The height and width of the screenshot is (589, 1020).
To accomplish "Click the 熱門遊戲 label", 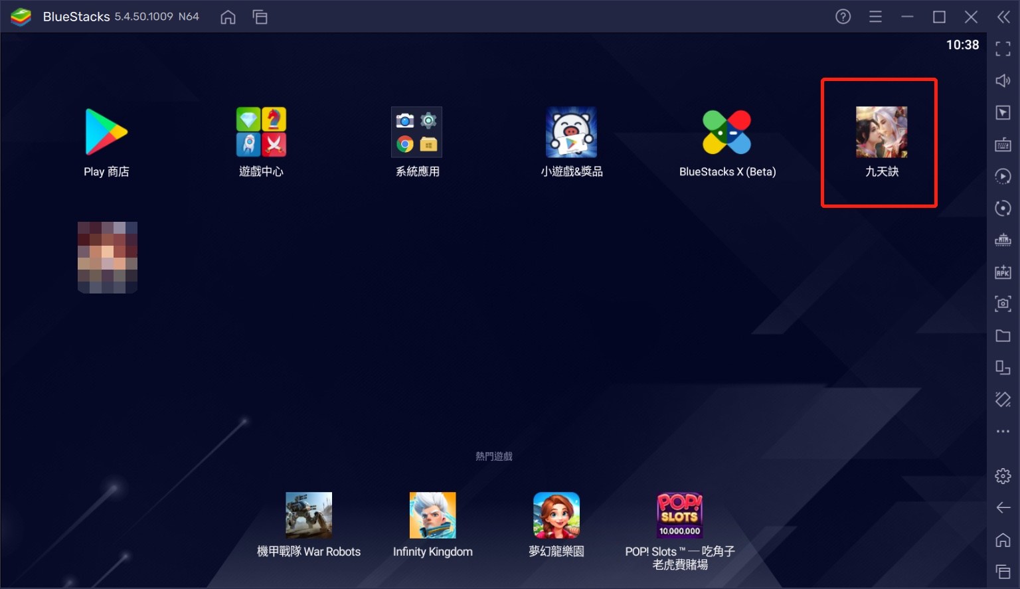I will [494, 456].
